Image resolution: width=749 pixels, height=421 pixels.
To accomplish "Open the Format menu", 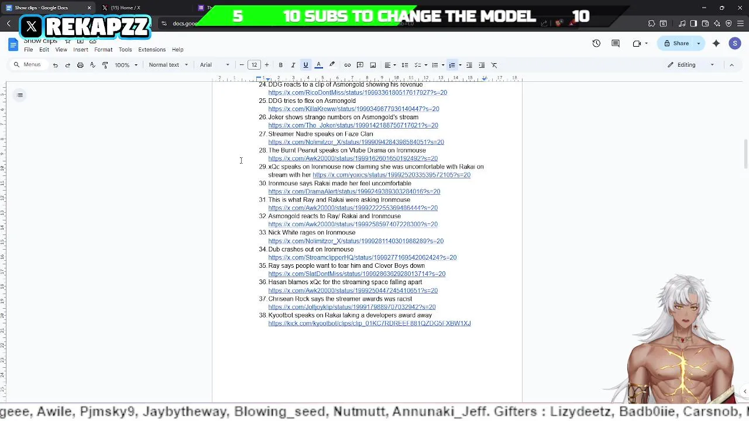I will tap(103, 50).
